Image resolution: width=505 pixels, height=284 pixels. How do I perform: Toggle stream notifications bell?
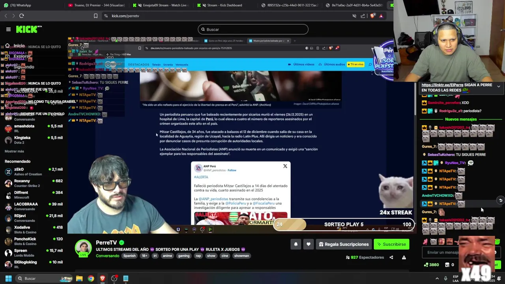pos(296,245)
